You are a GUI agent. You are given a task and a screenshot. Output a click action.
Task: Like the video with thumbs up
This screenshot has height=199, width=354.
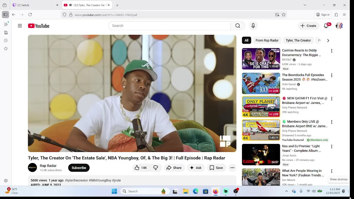click(141, 168)
